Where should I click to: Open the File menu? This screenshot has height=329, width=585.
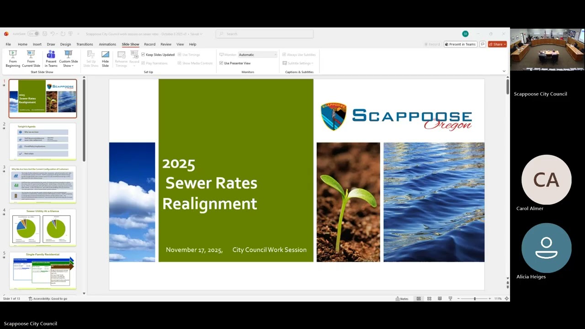pos(8,44)
